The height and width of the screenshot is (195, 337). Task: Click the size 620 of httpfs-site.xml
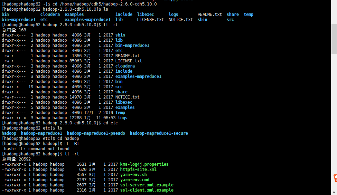(x=83, y=170)
